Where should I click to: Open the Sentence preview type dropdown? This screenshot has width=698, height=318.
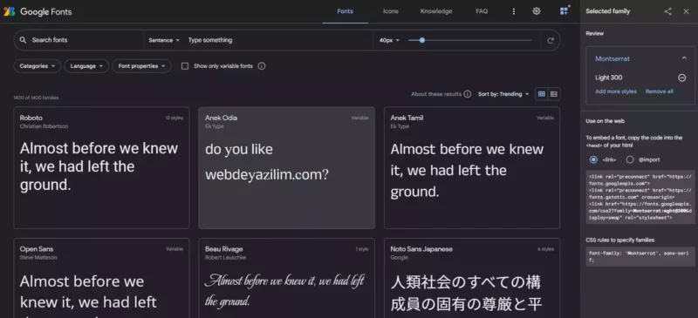tap(164, 40)
